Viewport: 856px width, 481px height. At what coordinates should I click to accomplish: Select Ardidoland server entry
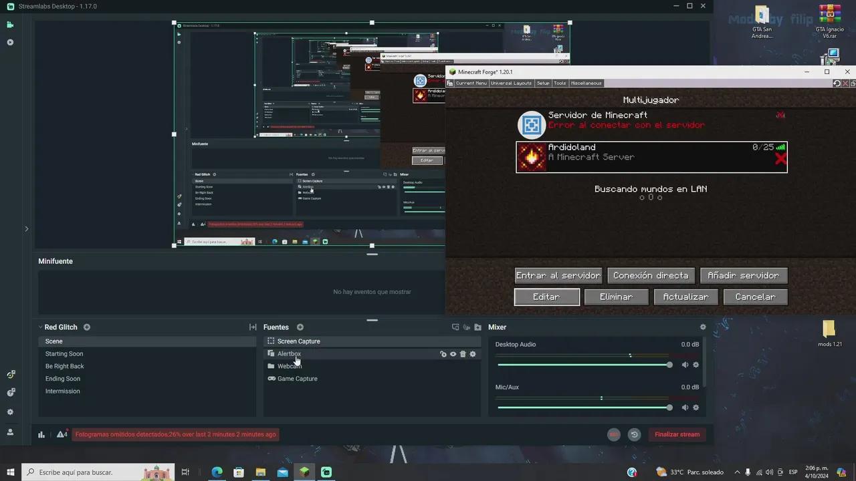(x=651, y=157)
